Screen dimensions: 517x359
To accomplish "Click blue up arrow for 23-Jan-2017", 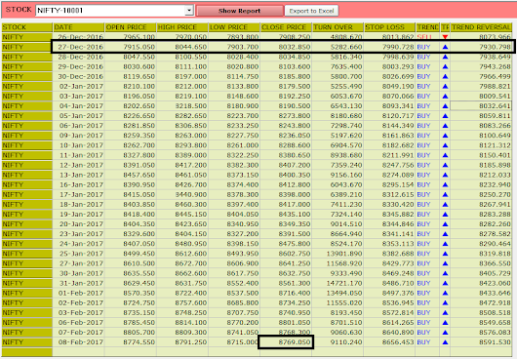I will (x=445, y=234).
